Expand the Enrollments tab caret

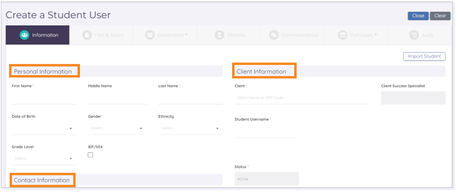pyautogui.click(x=186, y=35)
